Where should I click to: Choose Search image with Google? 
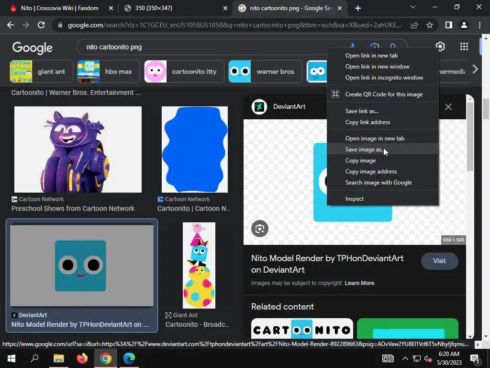pyautogui.click(x=383, y=182)
